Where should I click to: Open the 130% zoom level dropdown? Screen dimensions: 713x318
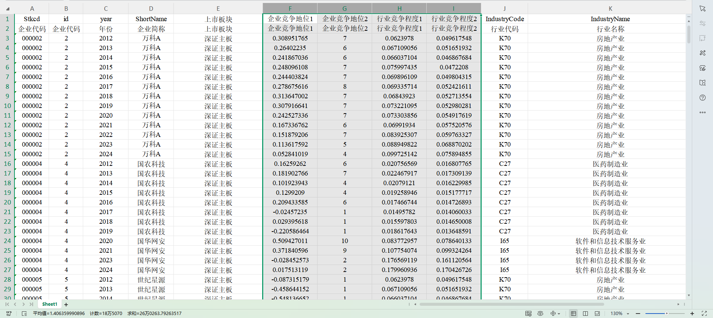click(x=628, y=314)
